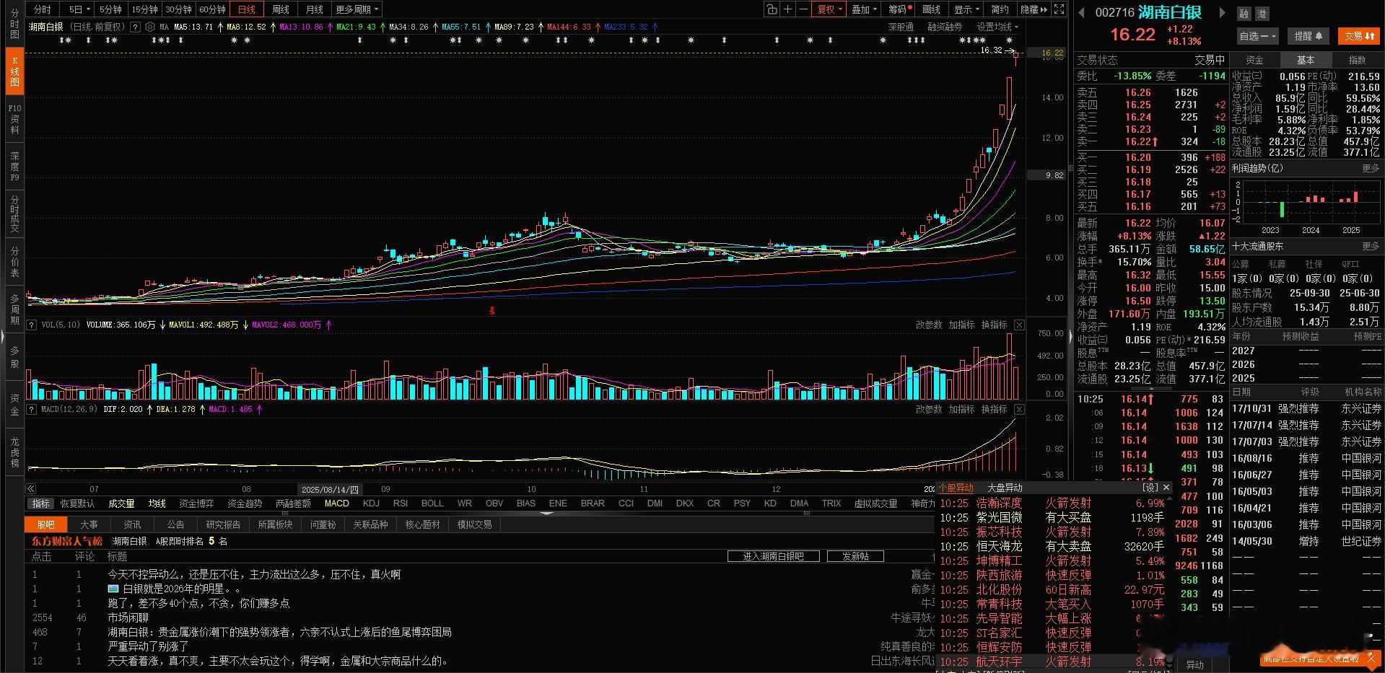The image size is (1385, 673).
Task: Open the 复权 dropdown
Action: pos(829,9)
